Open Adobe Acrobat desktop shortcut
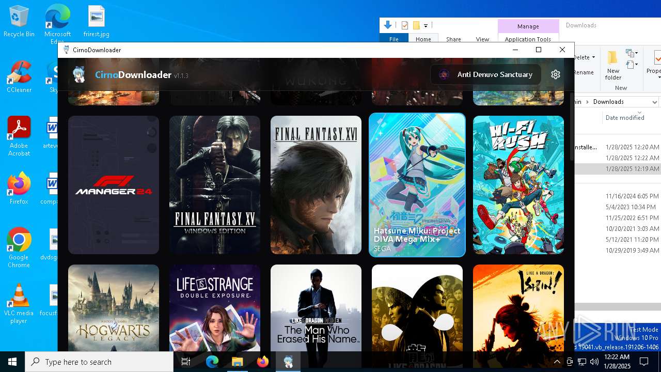Viewport: 661px width, 372px height. 19,136
